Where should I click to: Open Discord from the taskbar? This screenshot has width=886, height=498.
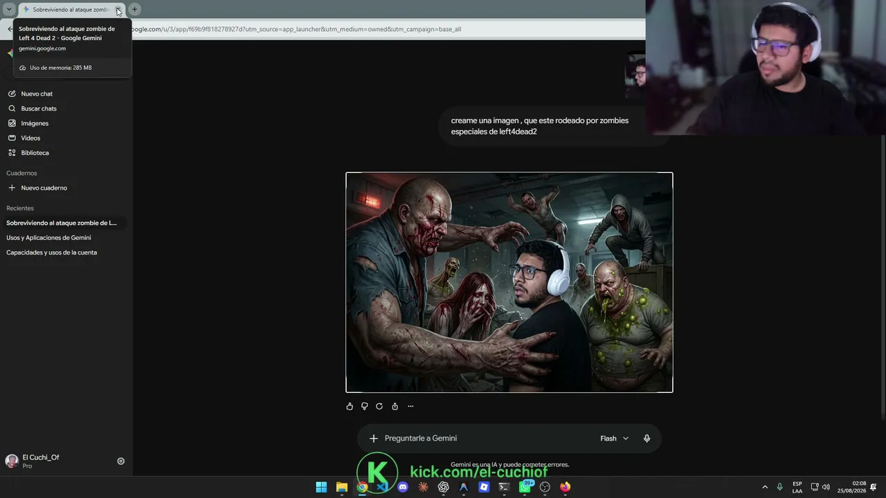click(x=403, y=487)
